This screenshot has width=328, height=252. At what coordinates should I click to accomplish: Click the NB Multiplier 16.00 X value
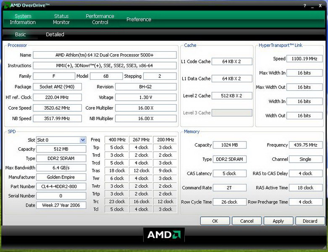pos(146,118)
